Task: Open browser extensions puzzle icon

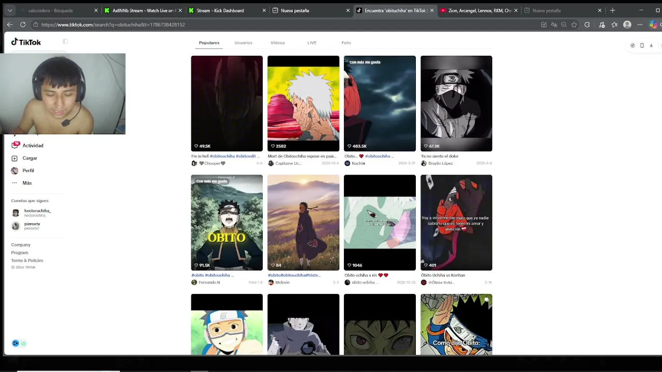Action: point(587,24)
